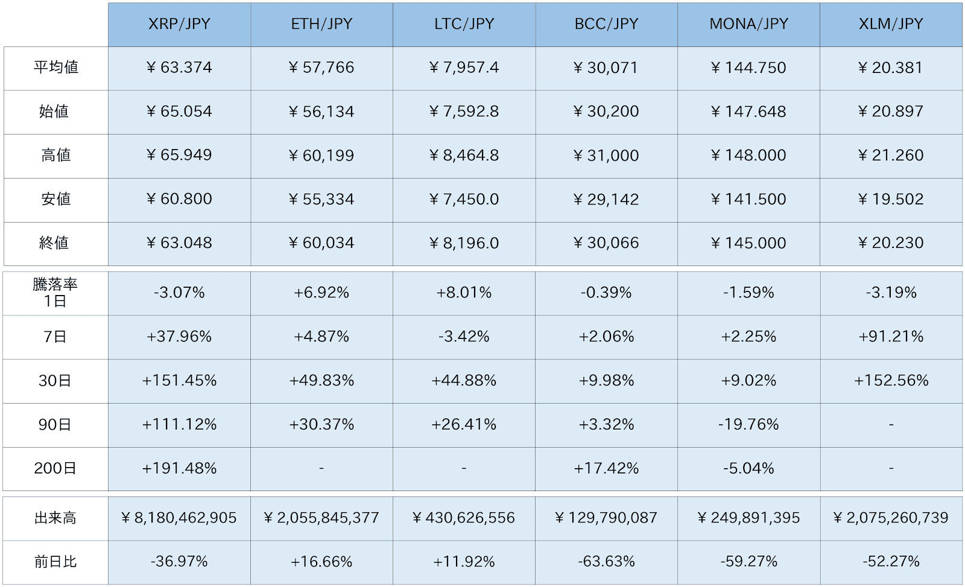Click MONA 90-day -19.76% cell
Image resolution: width=965 pixels, height=587 pixels.
(x=748, y=425)
